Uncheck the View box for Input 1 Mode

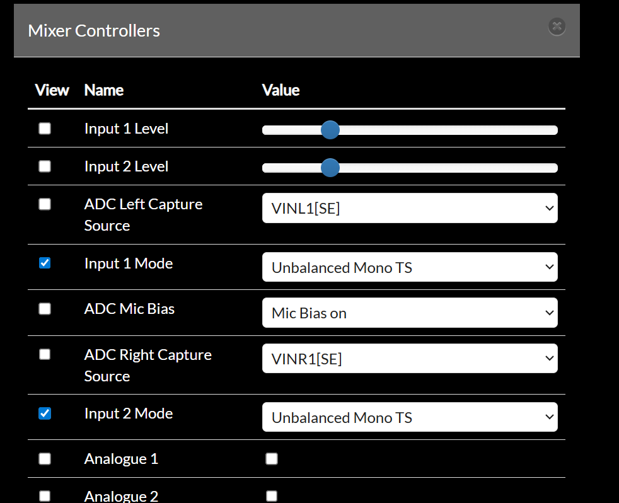tap(45, 263)
